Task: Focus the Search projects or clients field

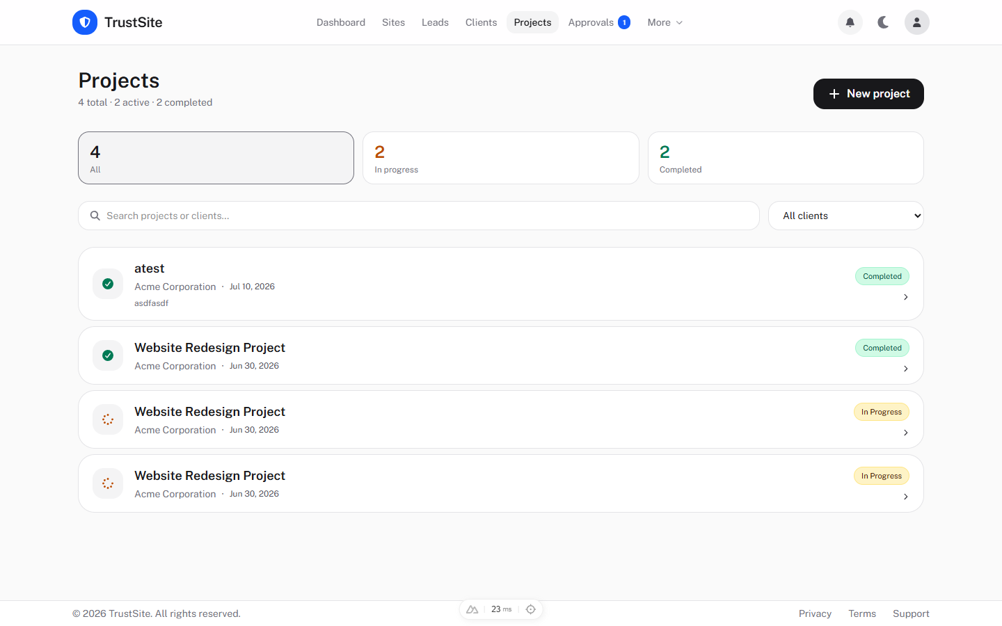Action: [419, 216]
